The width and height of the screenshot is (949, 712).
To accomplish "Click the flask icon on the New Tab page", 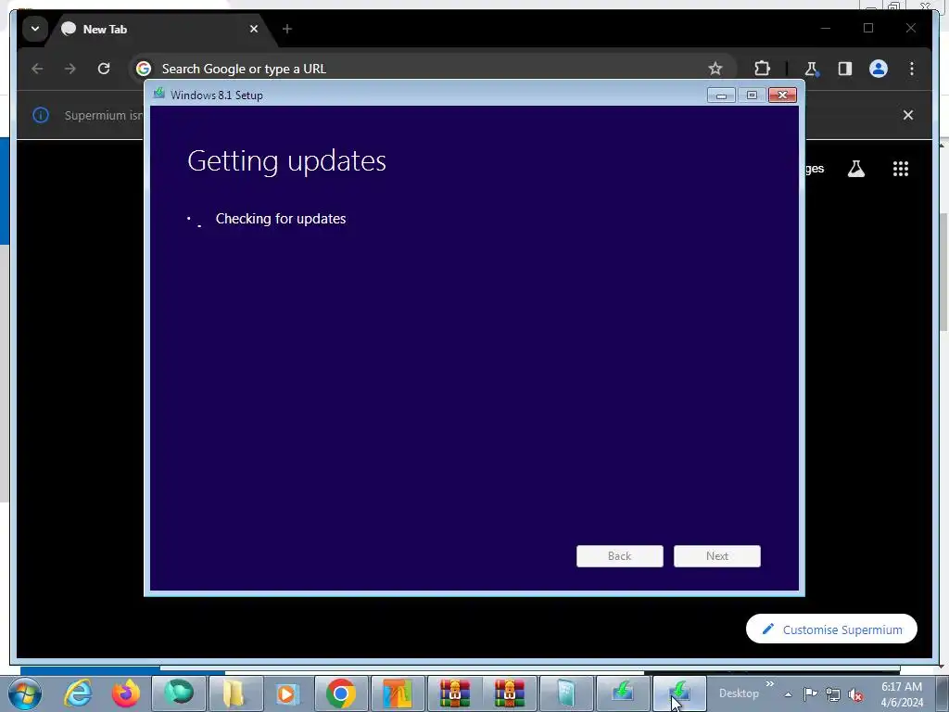I will tap(855, 169).
